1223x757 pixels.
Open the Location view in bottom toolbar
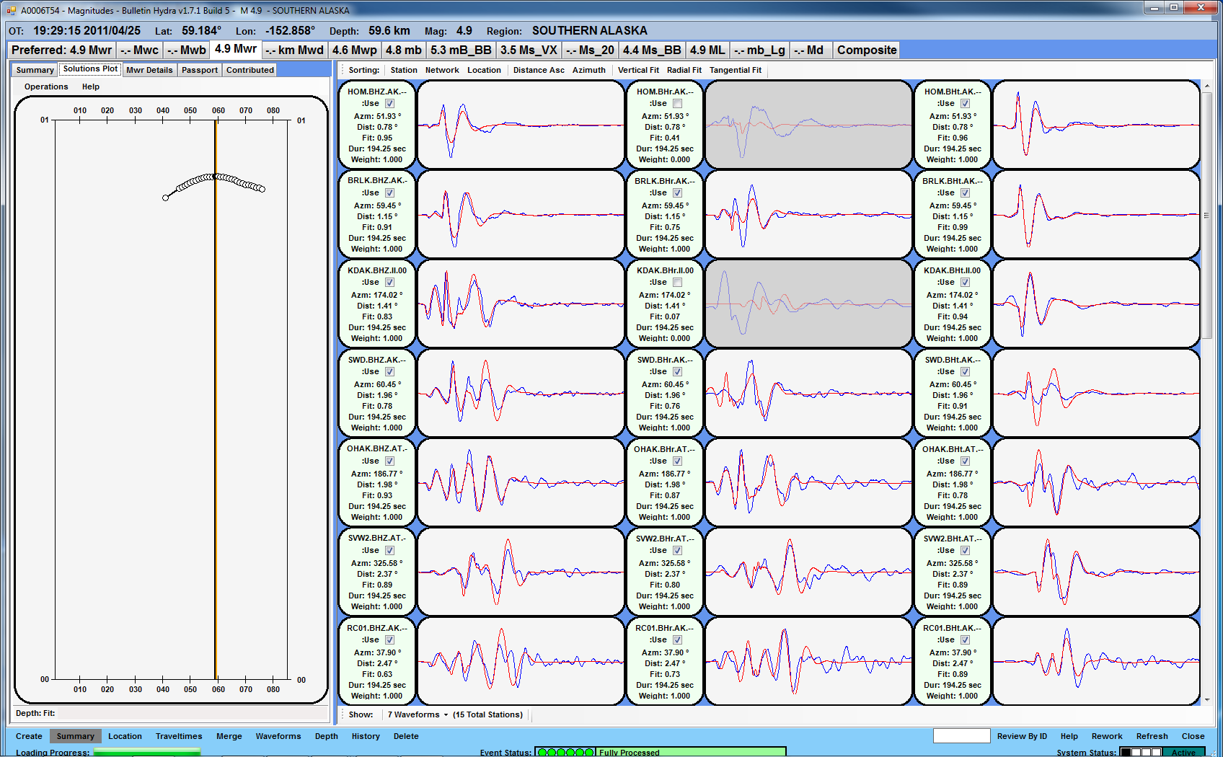click(125, 736)
